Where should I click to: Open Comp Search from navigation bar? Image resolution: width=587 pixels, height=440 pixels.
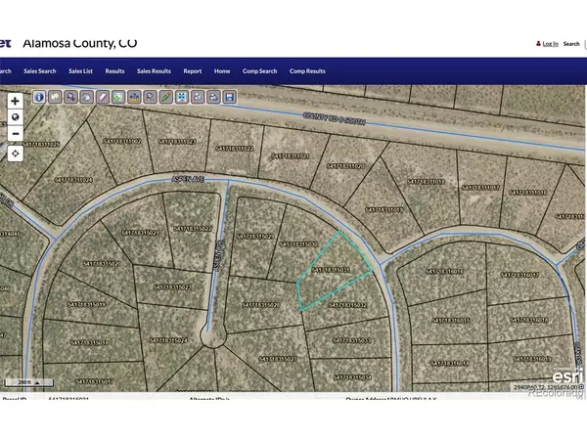click(260, 71)
